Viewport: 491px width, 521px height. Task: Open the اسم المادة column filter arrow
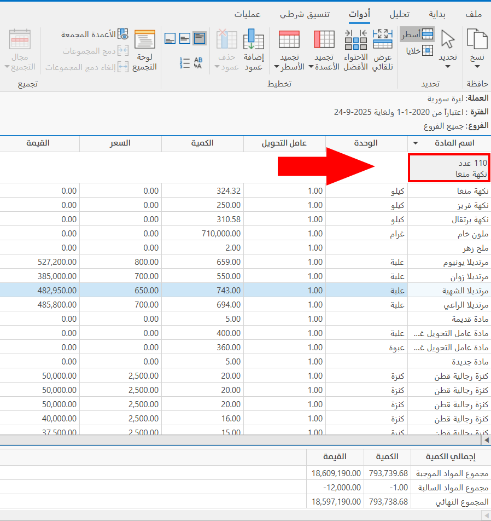[x=415, y=143]
